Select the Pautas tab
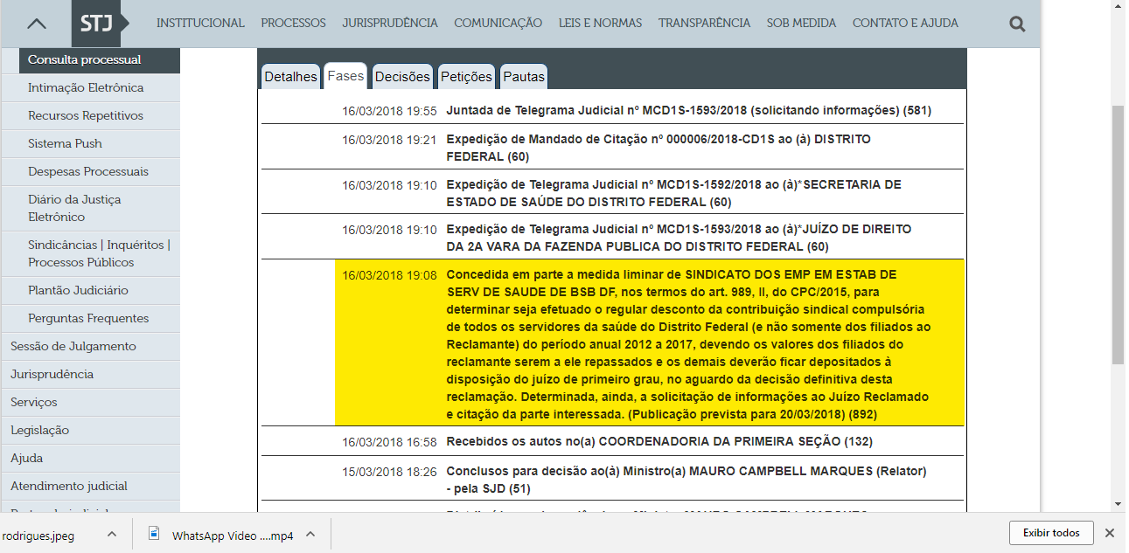Image resolution: width=1129 pixels, height=553 pixels. coord(524,77)
